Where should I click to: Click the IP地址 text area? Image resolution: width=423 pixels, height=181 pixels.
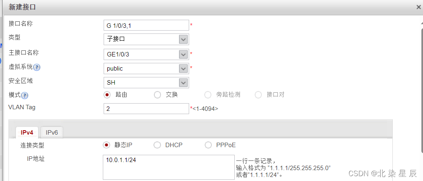click(x=169, y=167)
